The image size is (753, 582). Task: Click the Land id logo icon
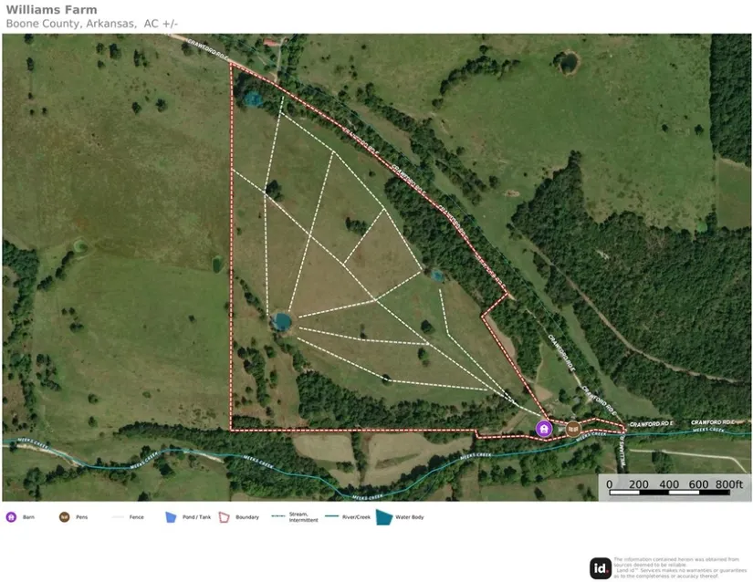600,567
